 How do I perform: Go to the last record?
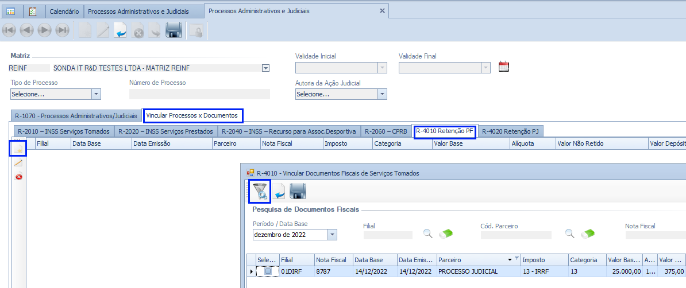pyautogui.click(x=63, y=30)
